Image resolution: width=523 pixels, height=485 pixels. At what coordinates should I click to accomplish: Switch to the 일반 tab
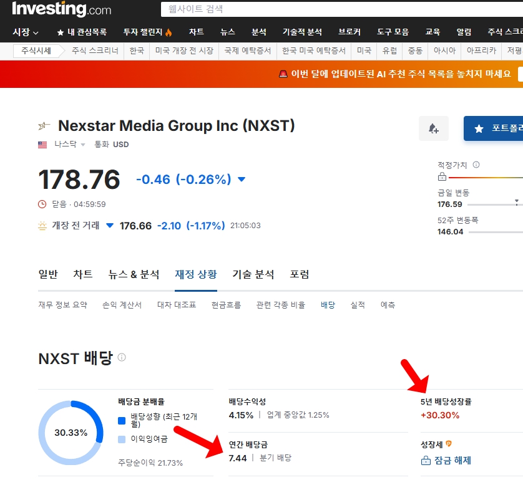[48, 274]
